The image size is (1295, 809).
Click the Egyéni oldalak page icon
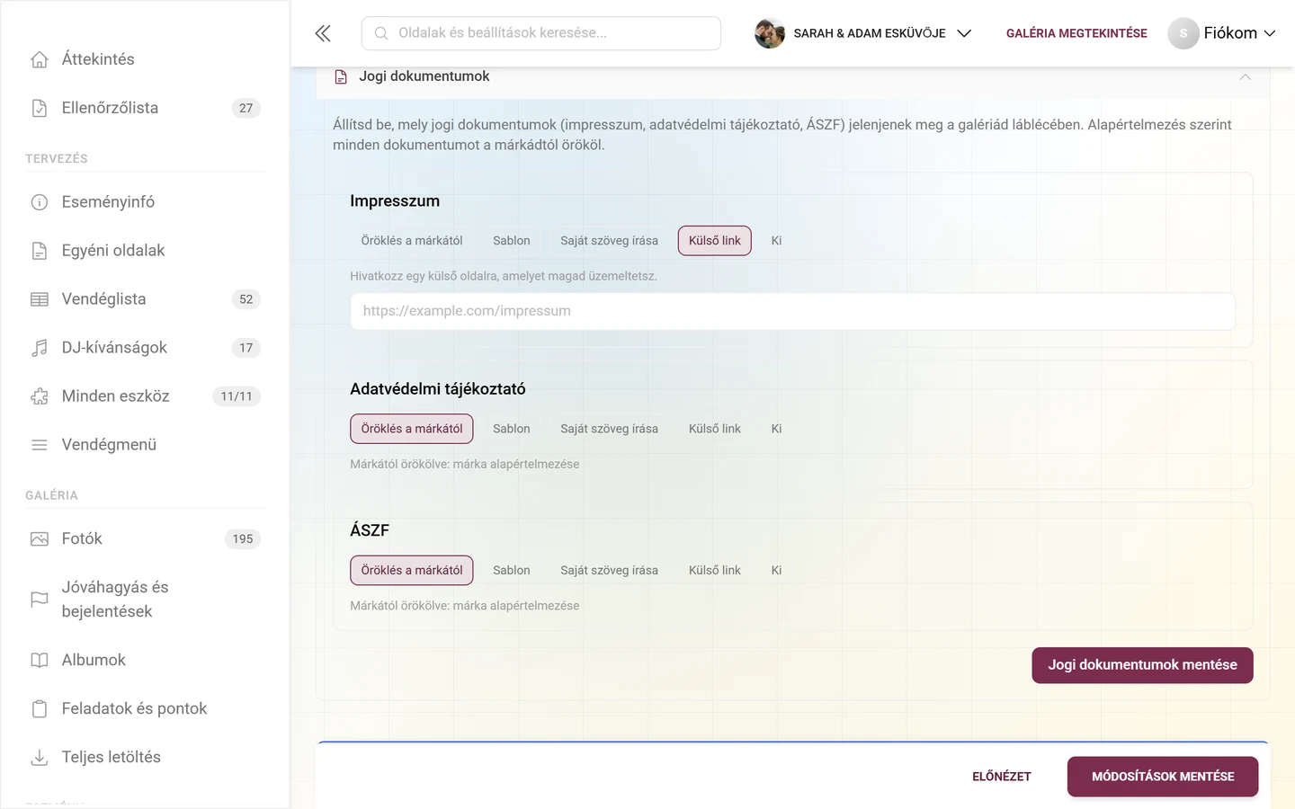pyautogui.click(x=40, y=251)
